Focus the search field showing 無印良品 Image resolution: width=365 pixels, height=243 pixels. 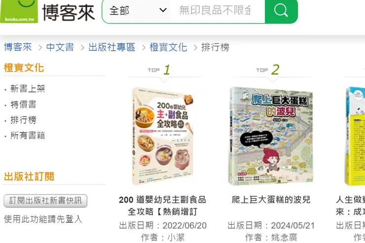click(x=218, y=11)
